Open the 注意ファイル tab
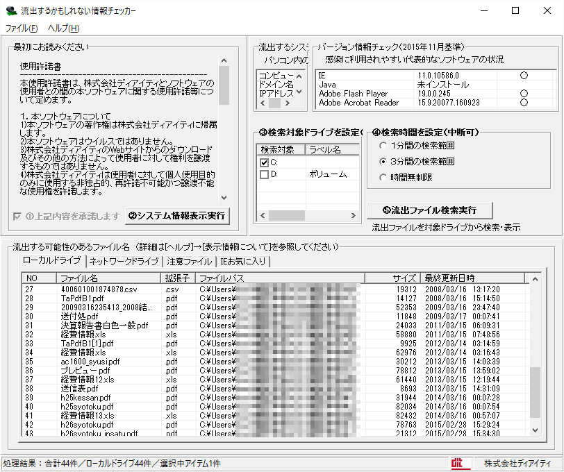The height and width of the screenshot is (472, 564). pos(188,262)
